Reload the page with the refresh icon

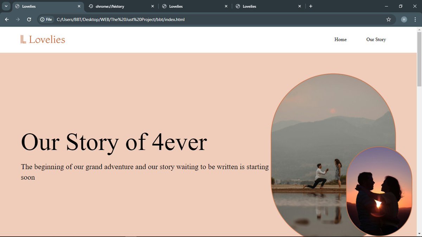[29, 19]
